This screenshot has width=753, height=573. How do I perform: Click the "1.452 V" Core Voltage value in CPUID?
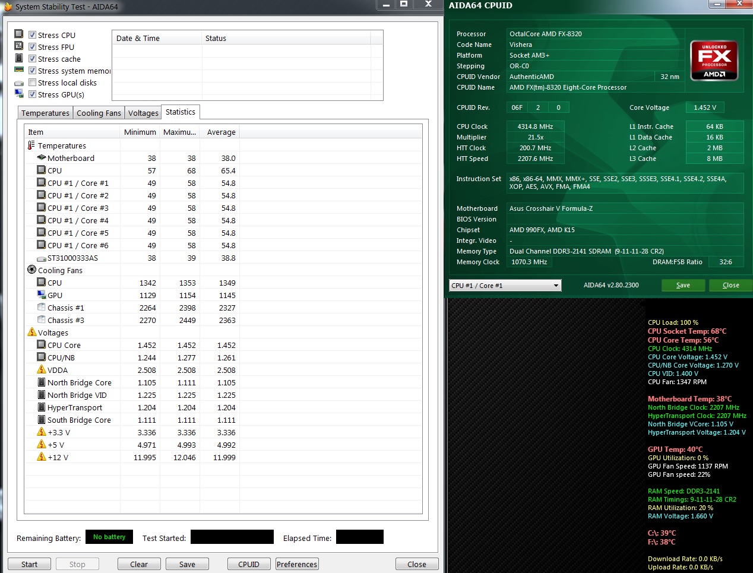point(705,107)
